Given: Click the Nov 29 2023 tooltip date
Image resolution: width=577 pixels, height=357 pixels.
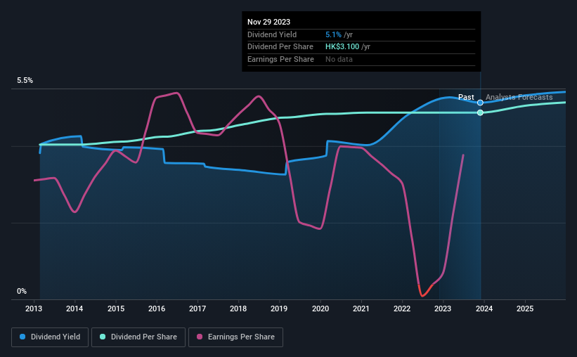Looking at the screenshot, I should 268,22.
